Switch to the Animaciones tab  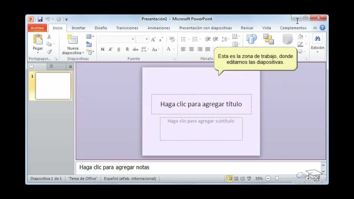pos(159,28)
